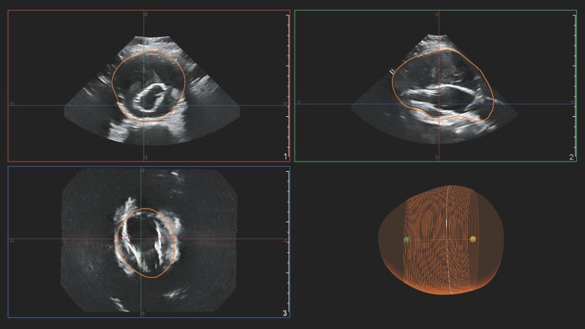Click the yellow sphere marker on the 3D model
Image resolution: width=585 pixels, height=329 pixels.
(x=472, y=239)
